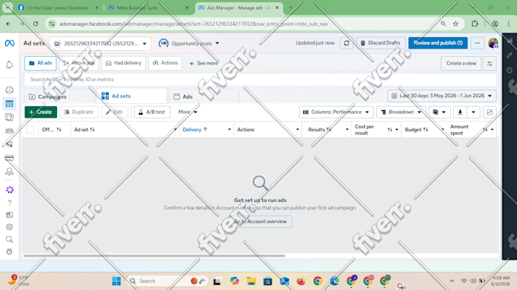Reload the browser page
The height and width of the screenshot is (290, 517).
[x=36, y=24]
